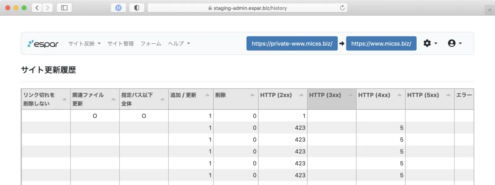The image size is (495, 185).
Task: Click the O in 指定パス以下全体 column
Action: tap(144, 116)
